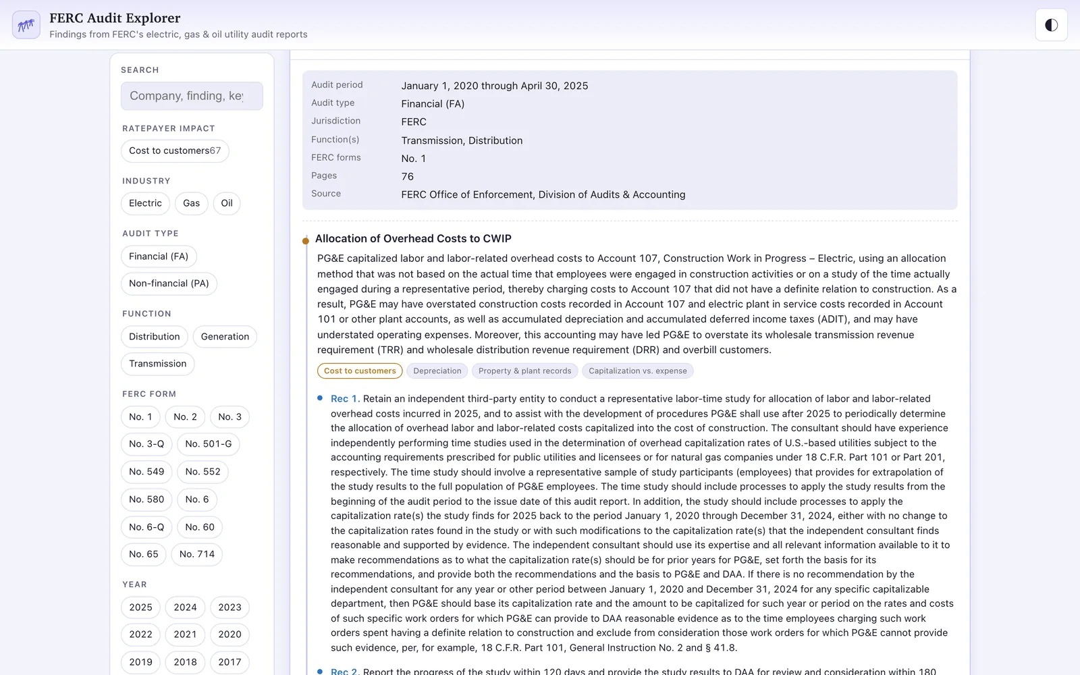Toggle dark mode theme button
The height and width of the screenshot is (675, 1080).
tap(1051, 25)
